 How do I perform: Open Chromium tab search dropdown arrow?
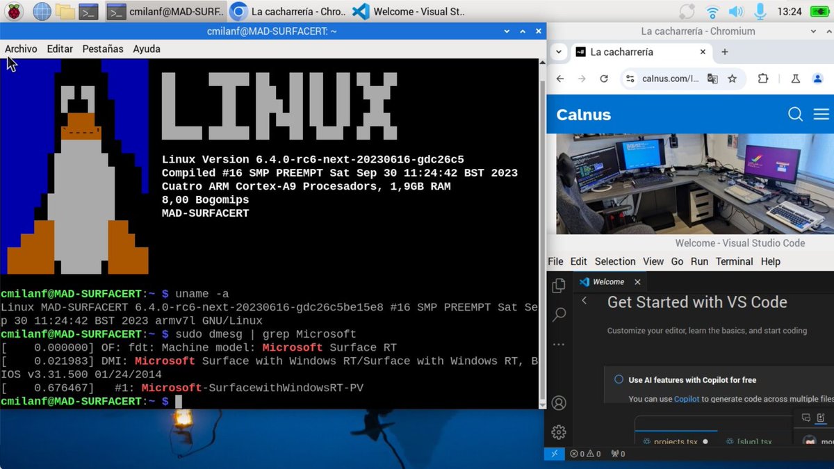click(x=559, y=52)
